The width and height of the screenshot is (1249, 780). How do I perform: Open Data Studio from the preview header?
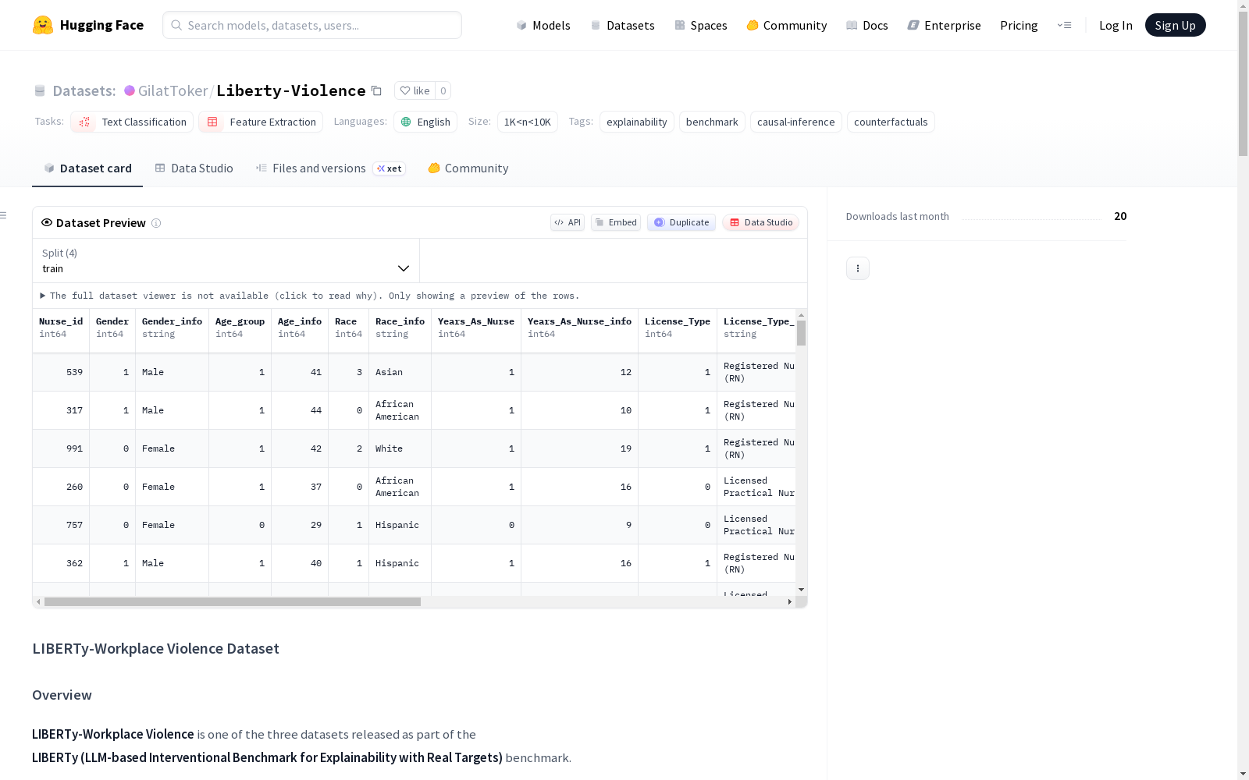point(761,222)
